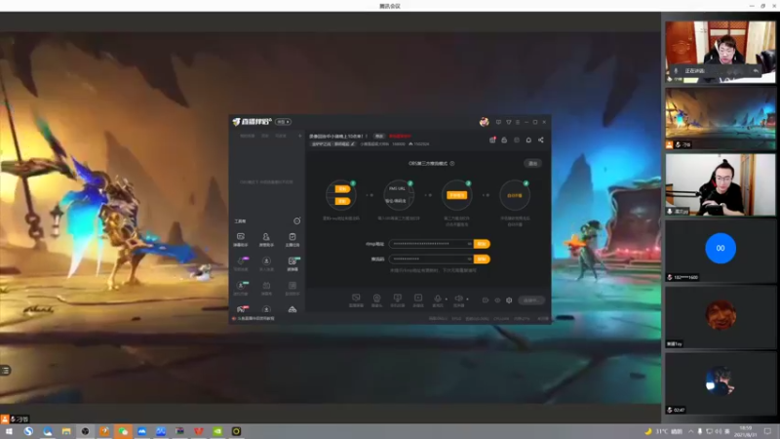Click the lower yellow copy button in first step circle
The height and width of the screenshot is (439, 780).
tap(342, 201)
